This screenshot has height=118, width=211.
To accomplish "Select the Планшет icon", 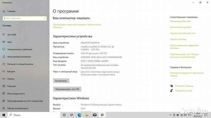I will pos(4,86).
